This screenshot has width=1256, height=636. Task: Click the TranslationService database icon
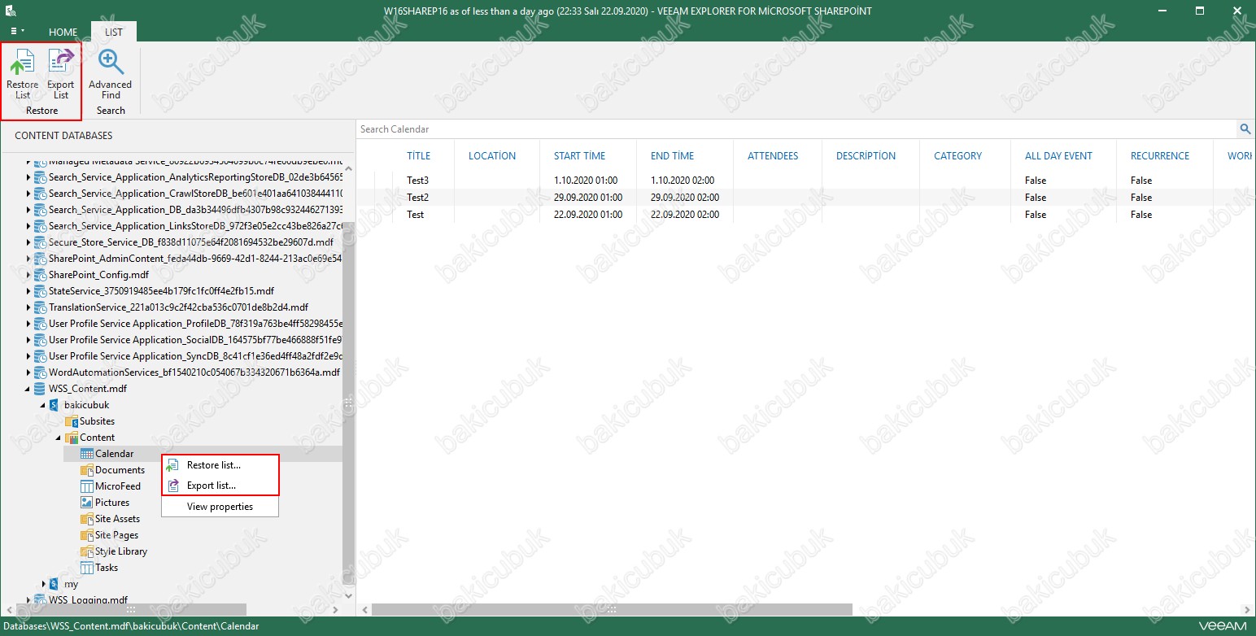tap(40, 307)
